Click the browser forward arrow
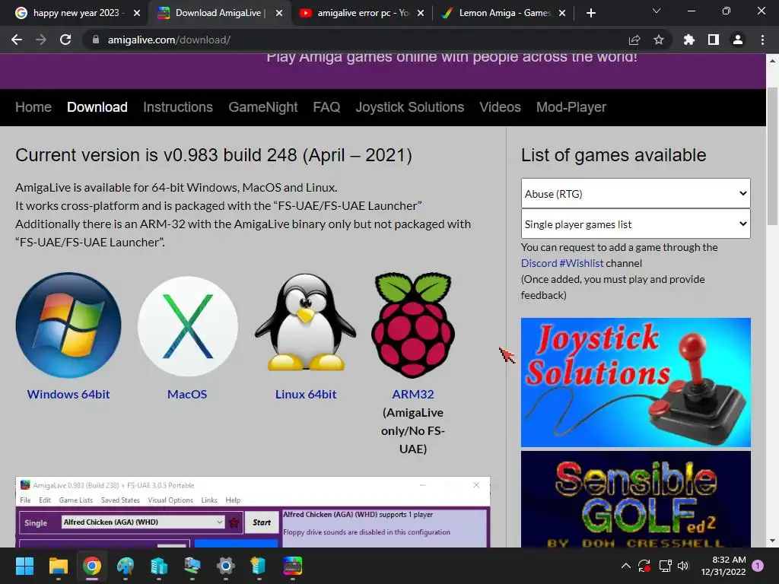Viewport: 779px width, 584px height. click(41, 40)
